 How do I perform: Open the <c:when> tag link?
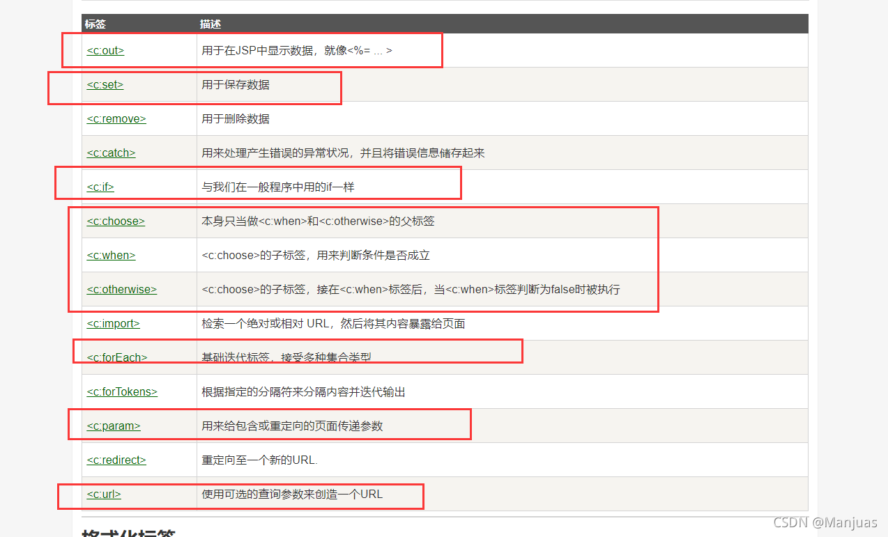point(111,256)
